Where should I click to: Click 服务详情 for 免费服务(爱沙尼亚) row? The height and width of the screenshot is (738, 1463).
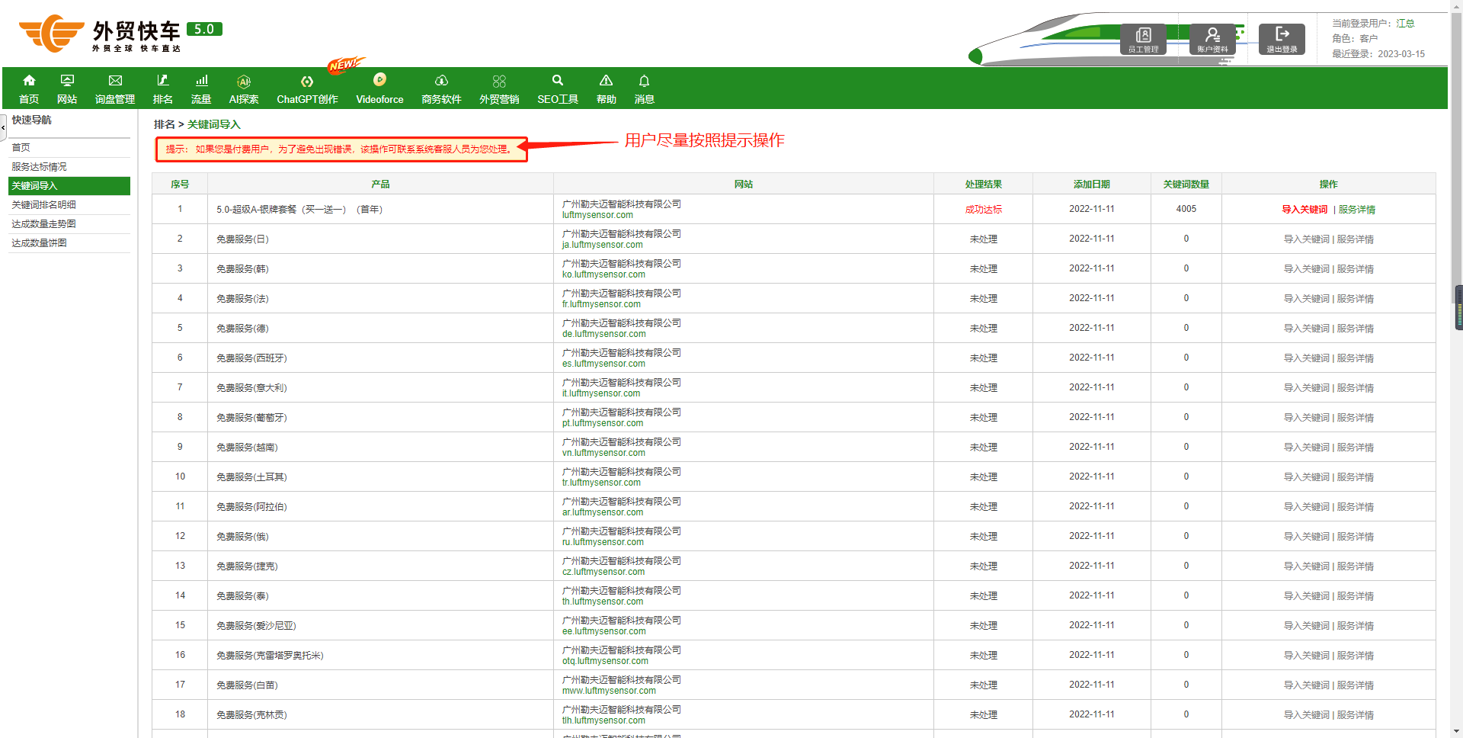pos(1356,626)
